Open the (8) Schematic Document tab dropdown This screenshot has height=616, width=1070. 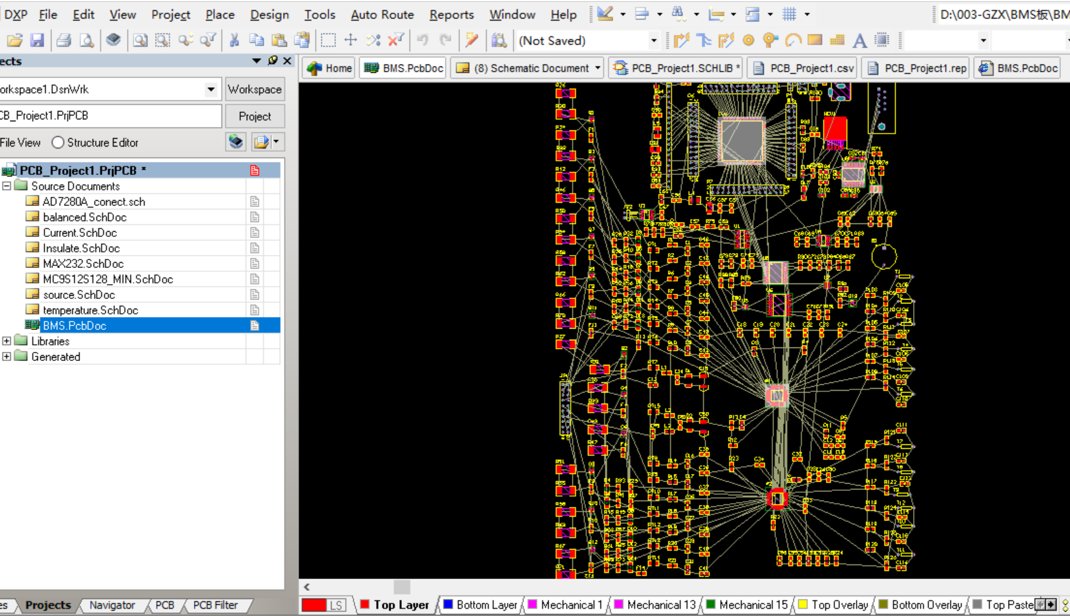pyautogui.click(x=598, y=68)
